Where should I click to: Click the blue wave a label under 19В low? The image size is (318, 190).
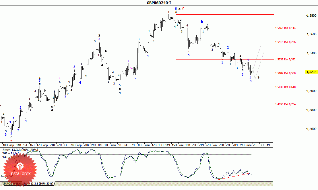pyautogui.click(x=189, y=55)
